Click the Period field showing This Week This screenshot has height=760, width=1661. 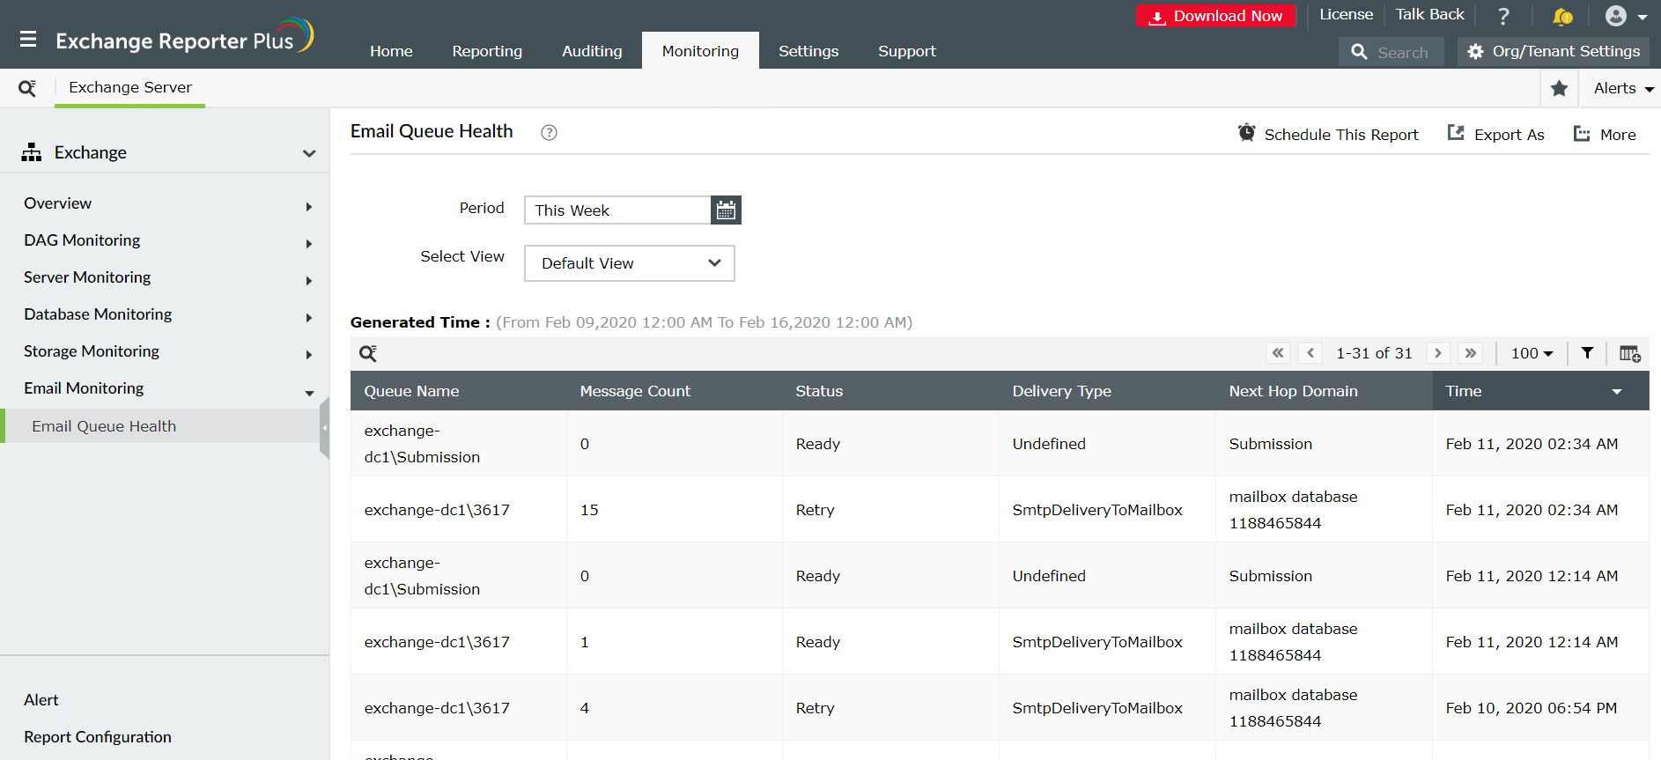tap(617, 210)
